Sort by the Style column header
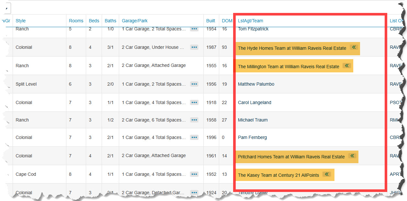This screenshot has height=201, width=407. click(21, 21)
